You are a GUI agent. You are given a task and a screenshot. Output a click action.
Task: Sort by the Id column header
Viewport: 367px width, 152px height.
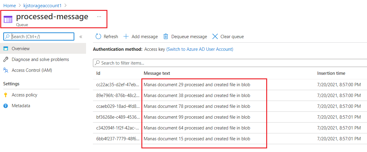click(98, 73)
